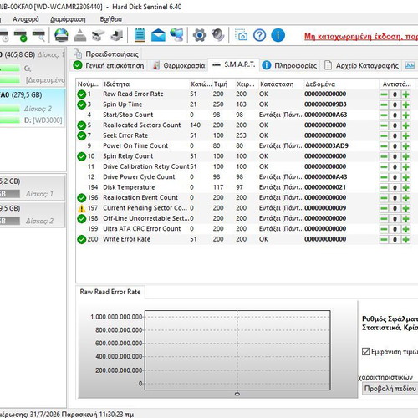Click green check icon of Write Error Rate row

81,239
